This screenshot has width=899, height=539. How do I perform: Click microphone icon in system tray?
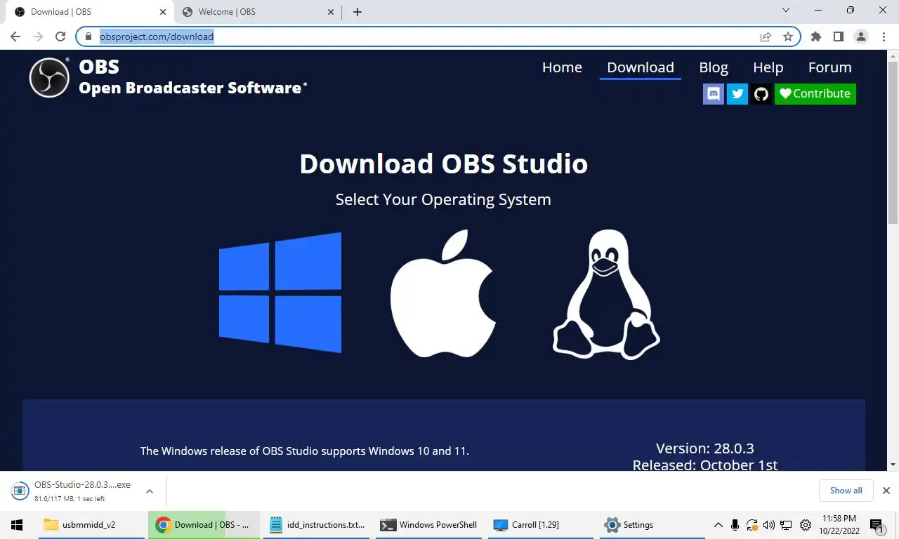pyautogui.click(x=735, y=525)
